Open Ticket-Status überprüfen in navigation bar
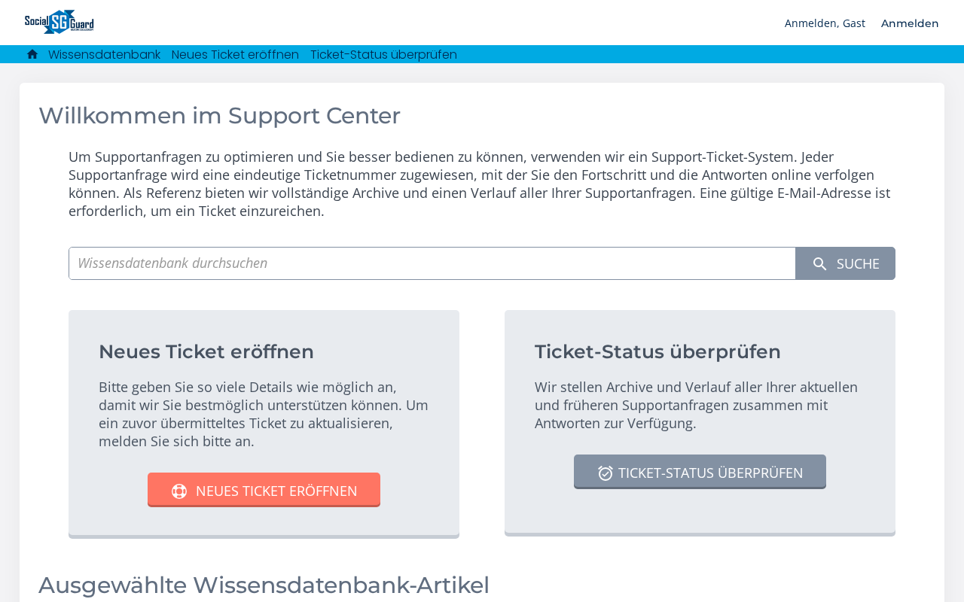Screen dimensions: 964x602 (383, 54)
